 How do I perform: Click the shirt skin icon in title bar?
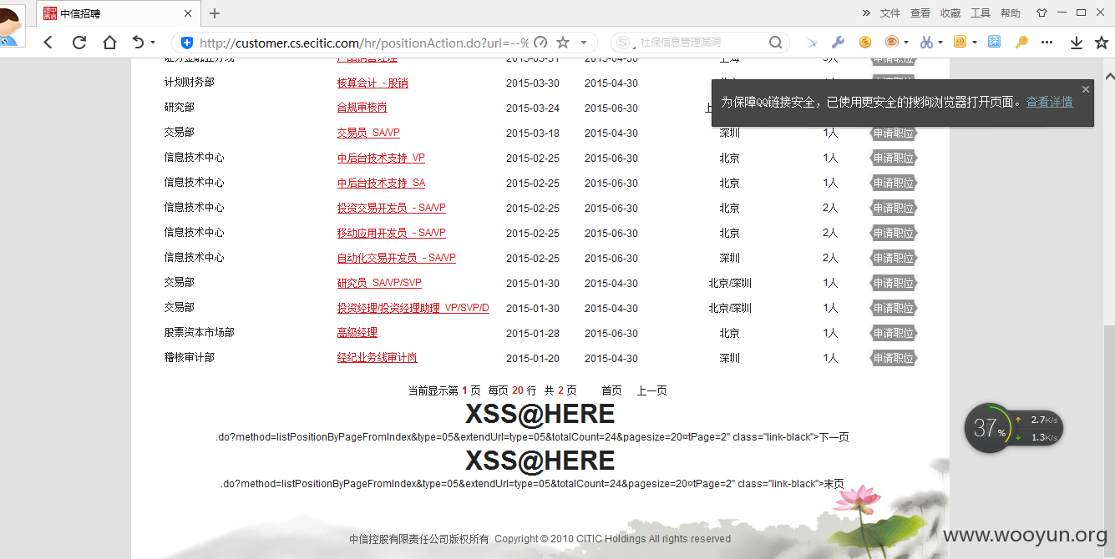pyautogui.click(x=1042, y=13)
